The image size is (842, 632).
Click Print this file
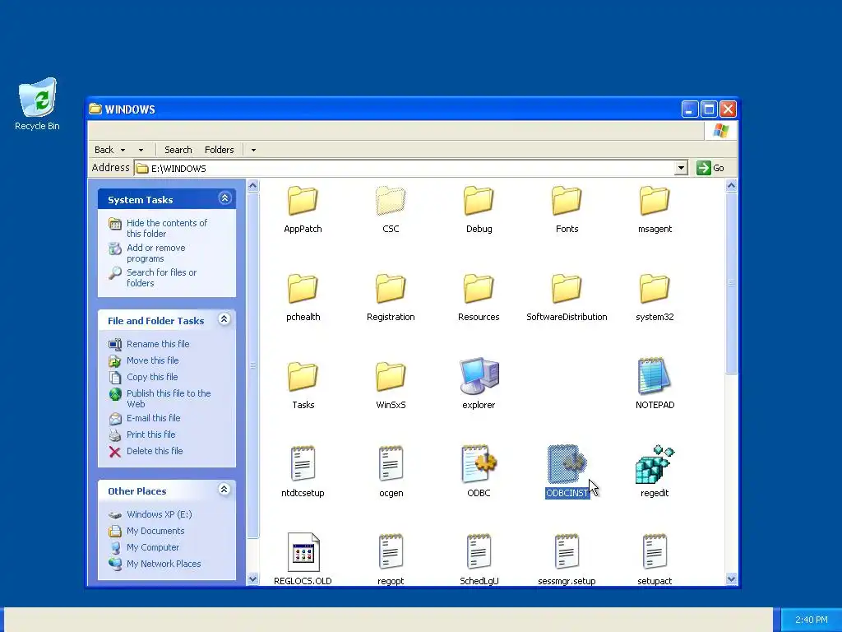tap(151, 434)
